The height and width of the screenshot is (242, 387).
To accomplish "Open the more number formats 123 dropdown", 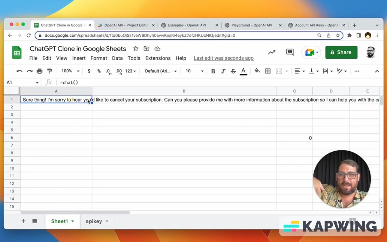I will click(x=130, y=71).
